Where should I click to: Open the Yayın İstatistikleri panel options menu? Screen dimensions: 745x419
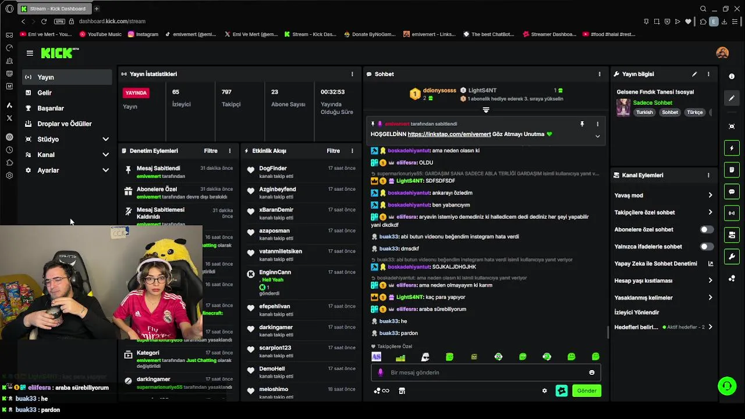pos(352,74)
